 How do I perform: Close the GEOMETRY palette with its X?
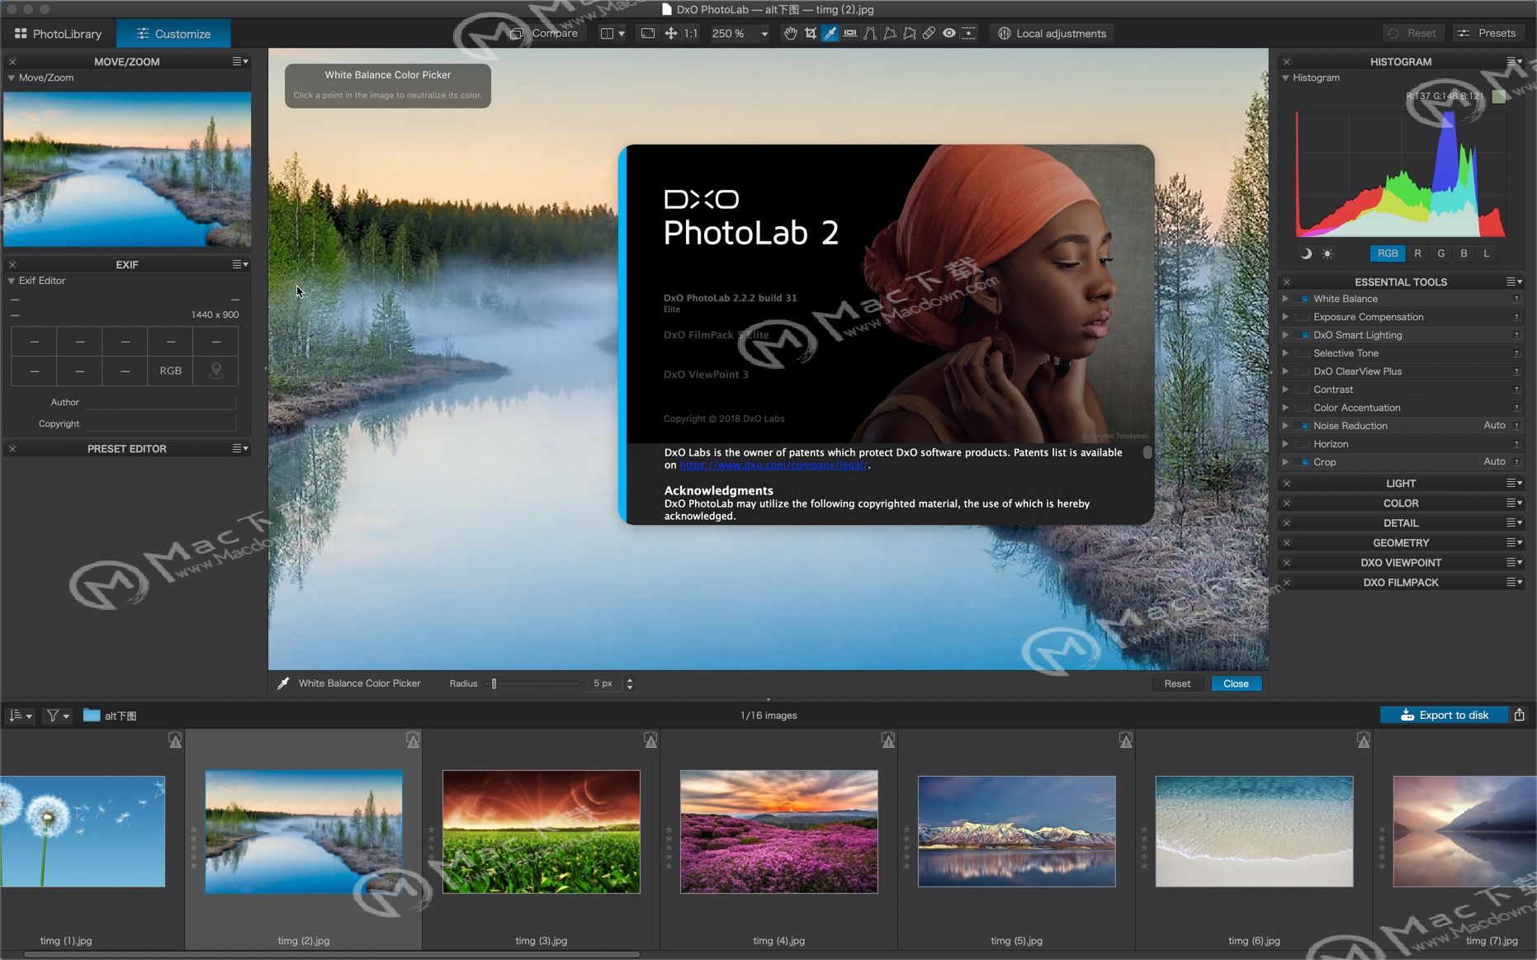point(1286,543)
